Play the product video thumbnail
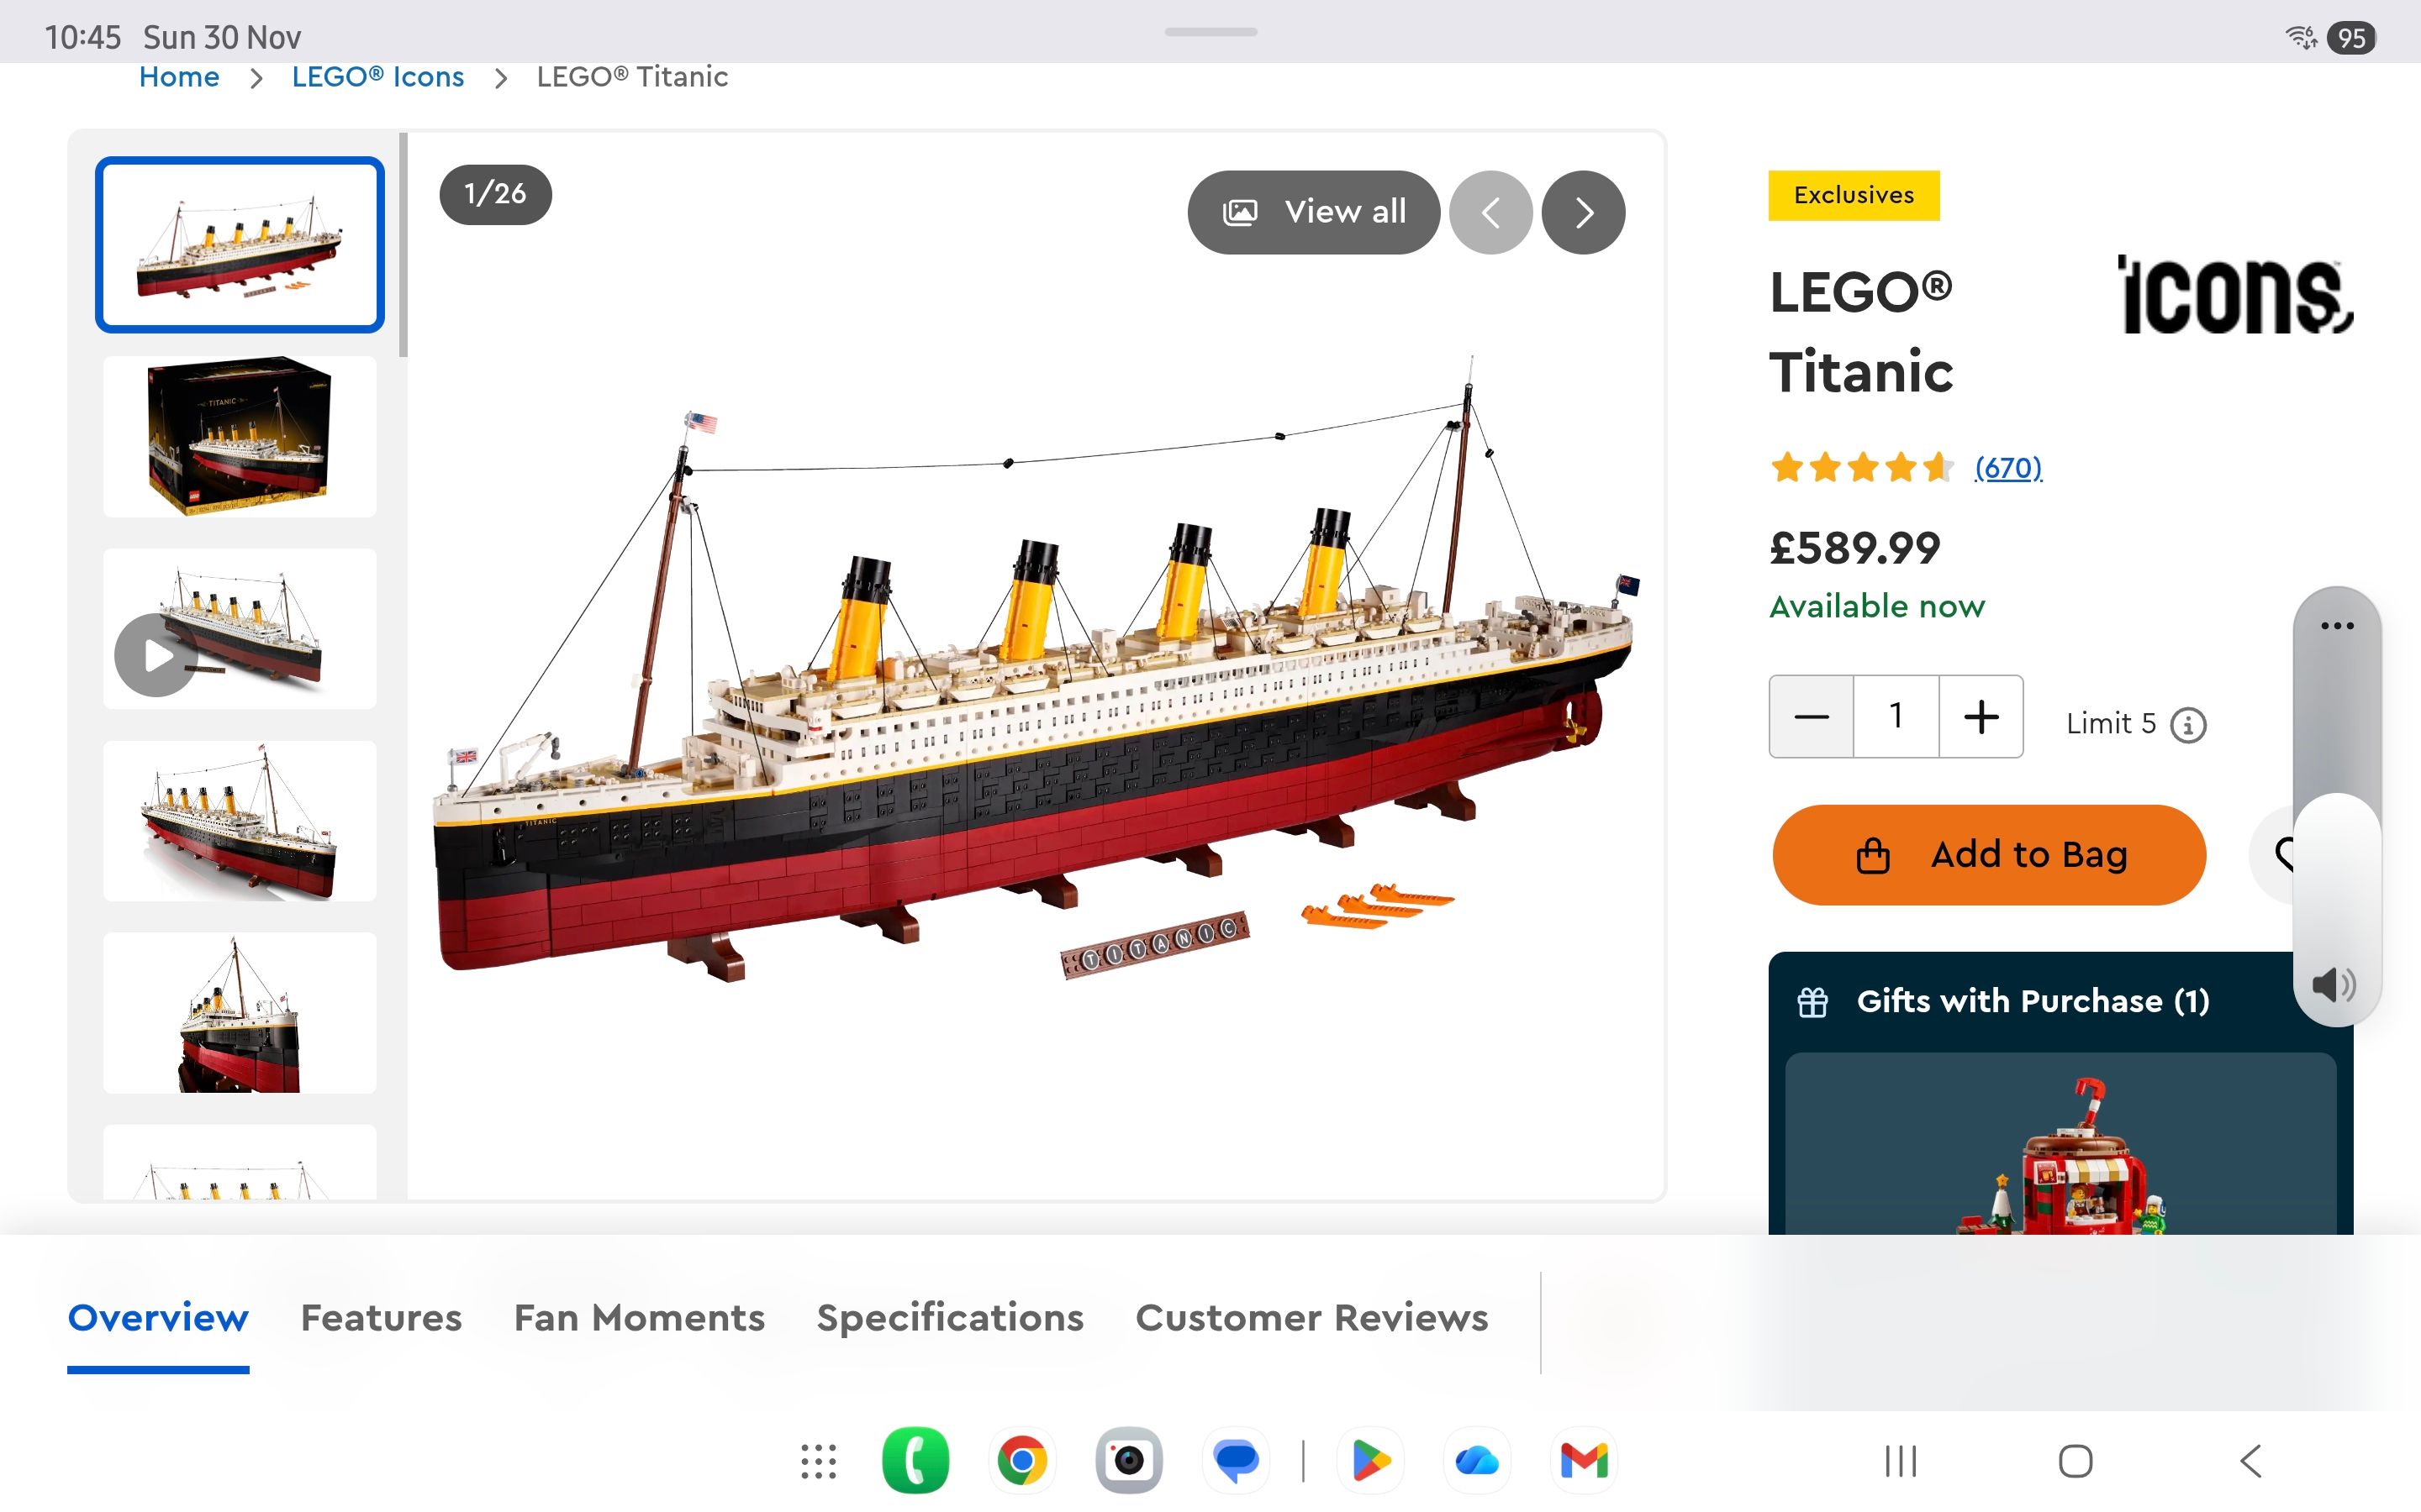Viewport: 2421px width, 1512px height. (155, 656)
